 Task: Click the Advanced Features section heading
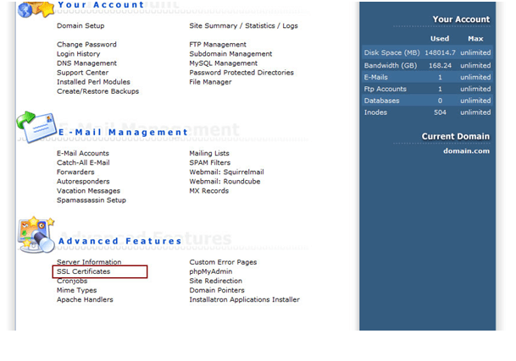pos(120,241)
